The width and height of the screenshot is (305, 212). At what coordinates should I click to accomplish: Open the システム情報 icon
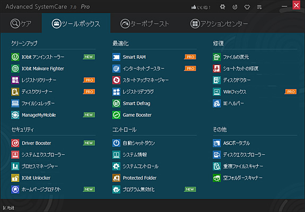(116, 155)
